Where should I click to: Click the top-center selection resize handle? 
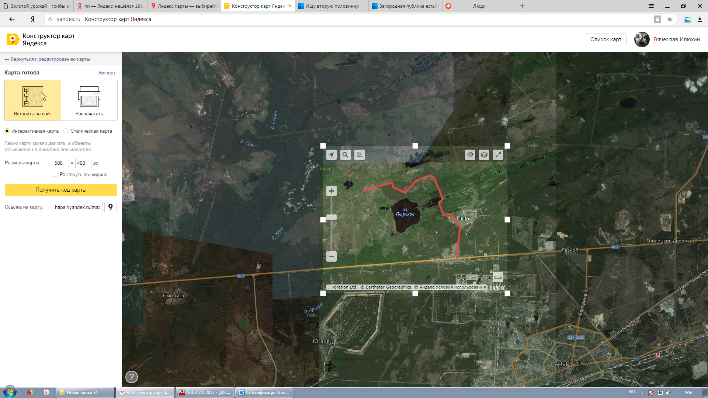click(415, 146)
